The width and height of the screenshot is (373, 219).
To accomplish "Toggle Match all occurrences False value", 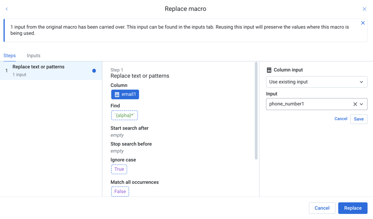I will 120,192.
